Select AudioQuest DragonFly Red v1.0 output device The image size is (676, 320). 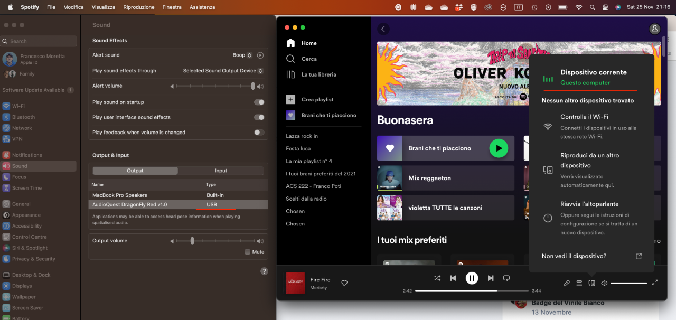click(x=179, y=205)
